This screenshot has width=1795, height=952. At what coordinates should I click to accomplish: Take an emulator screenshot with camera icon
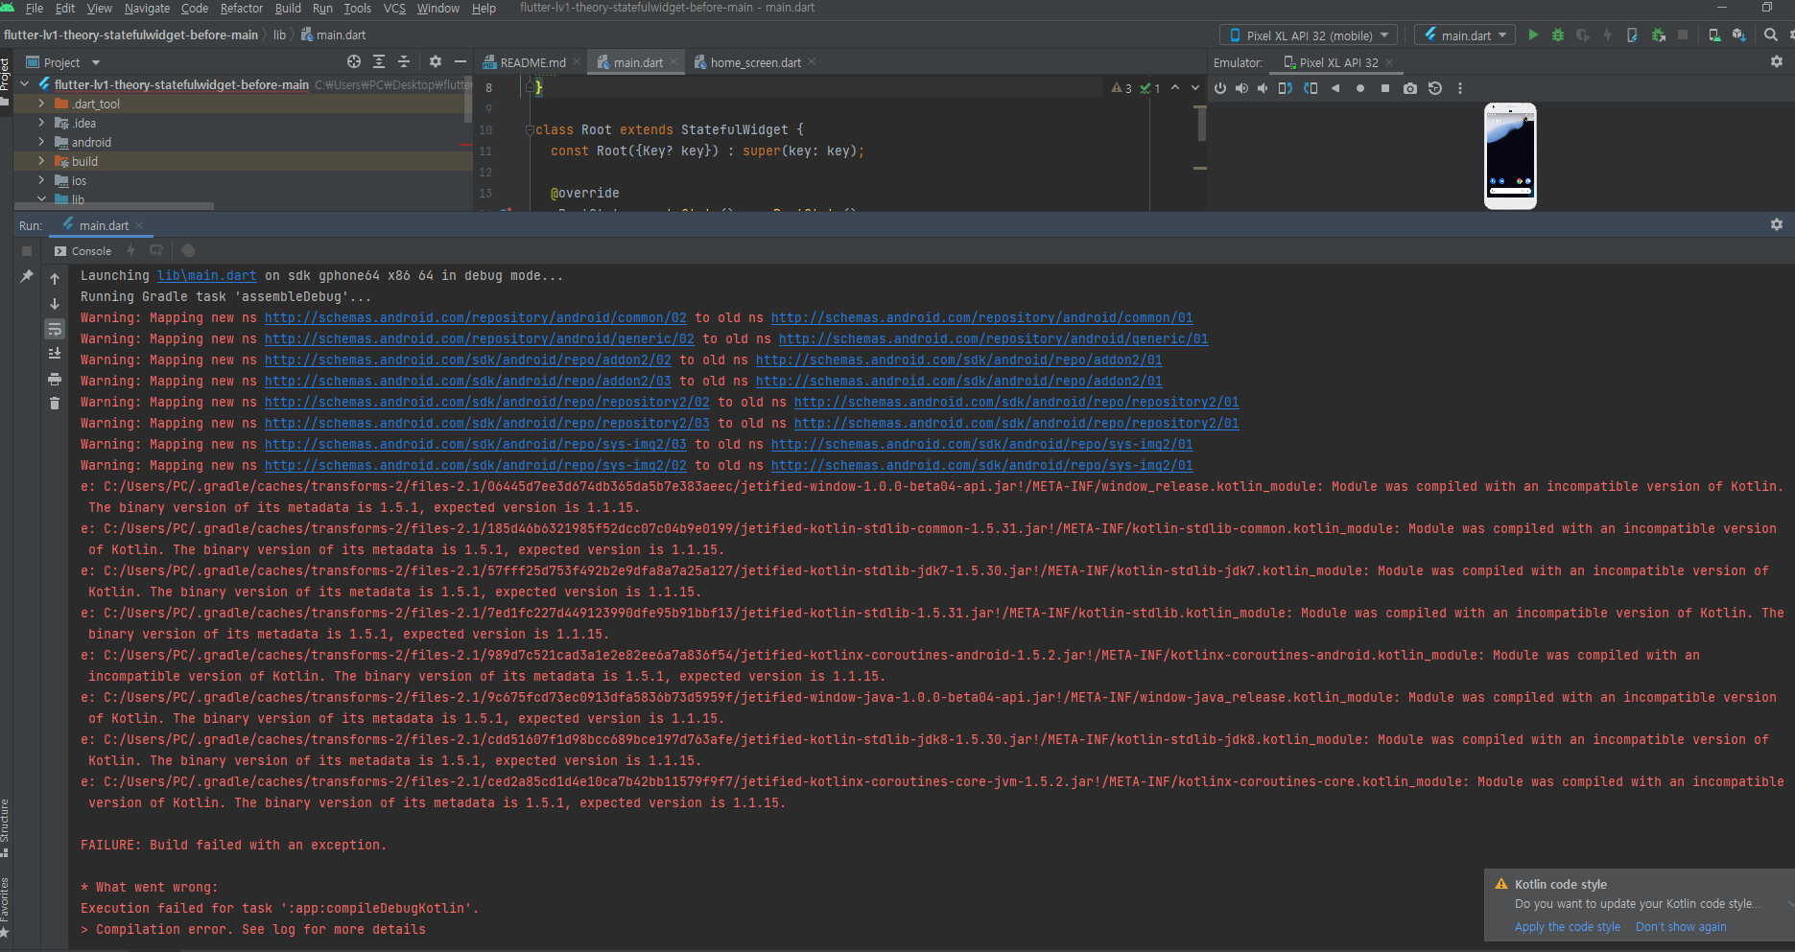tap(1409, 88)
